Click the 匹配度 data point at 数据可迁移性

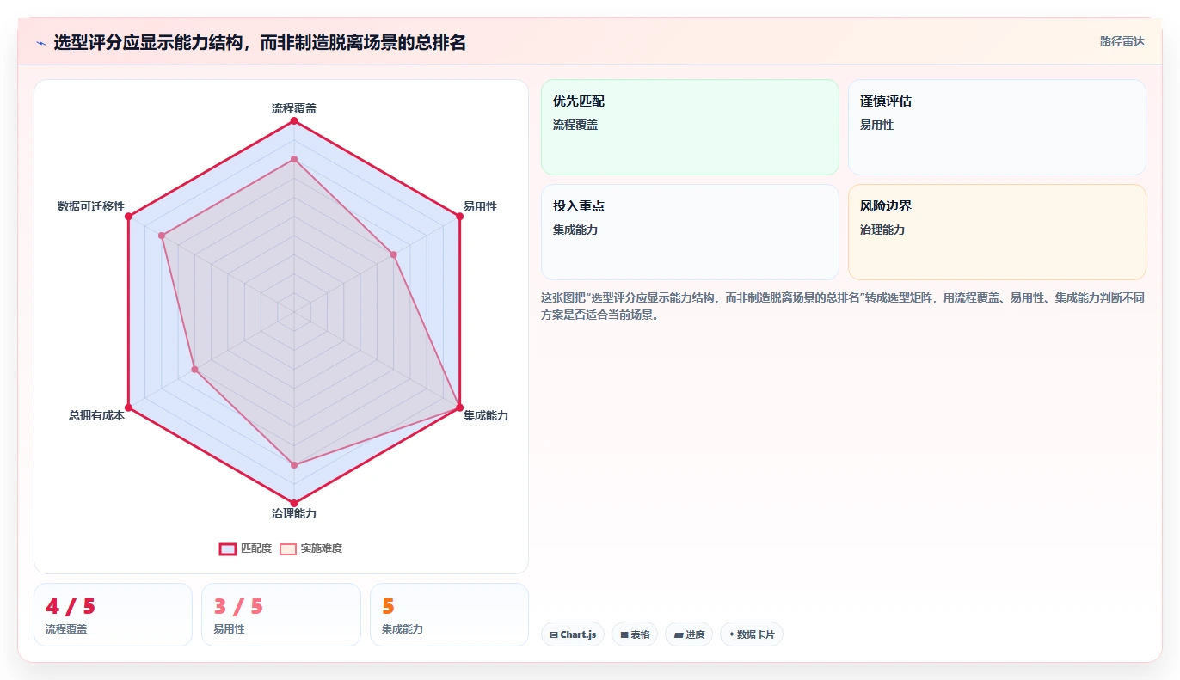[128, 217]
